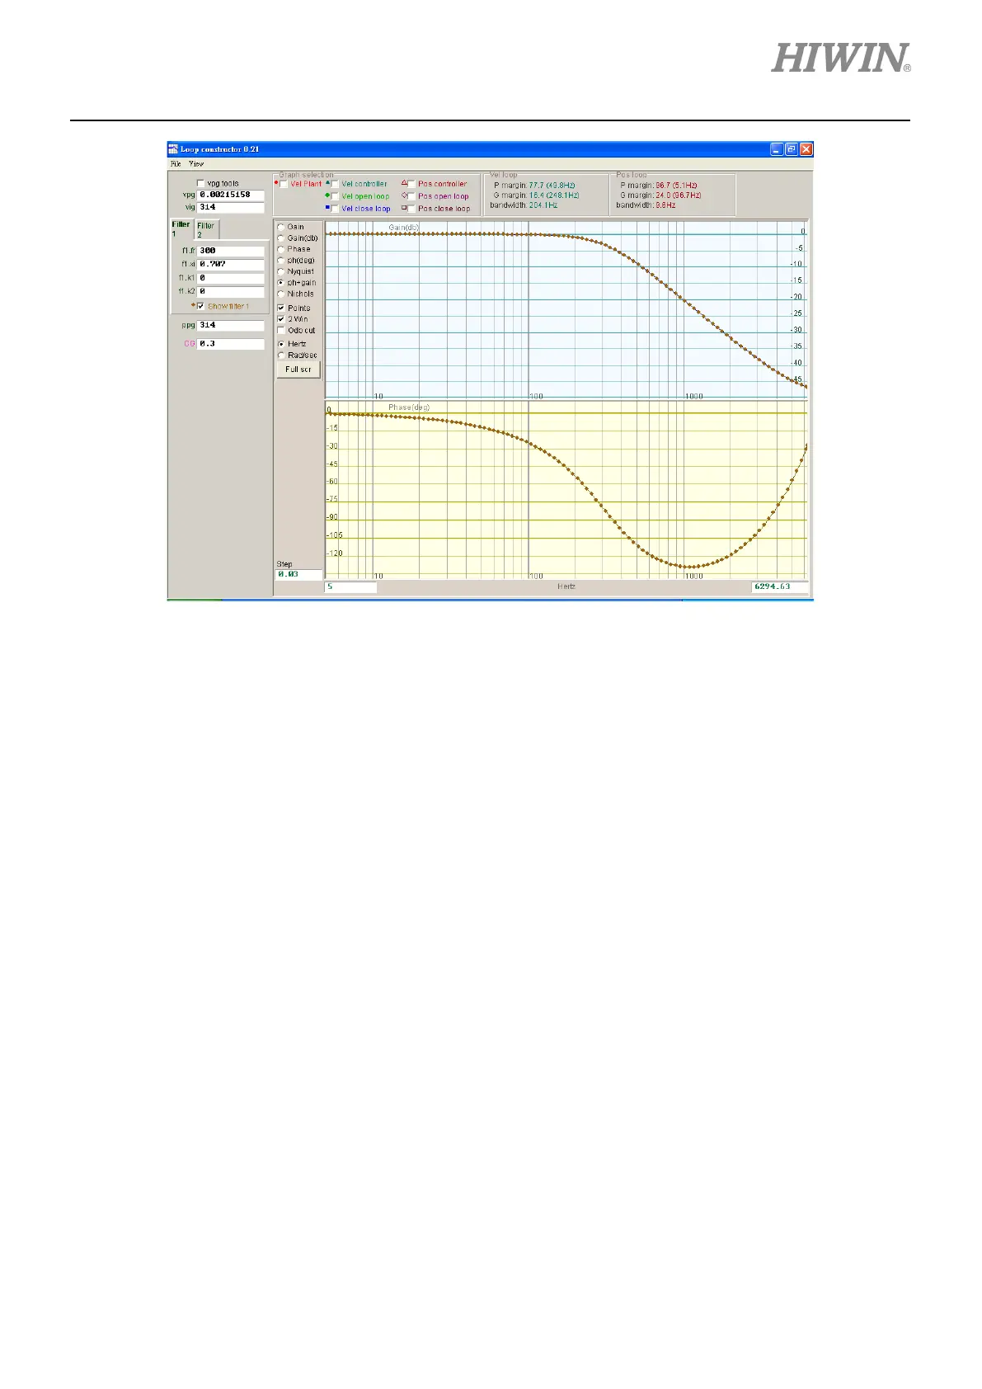The image size is (982, 1389).
Task: Click the f1.k2 input field
Action: pos(231,291)
